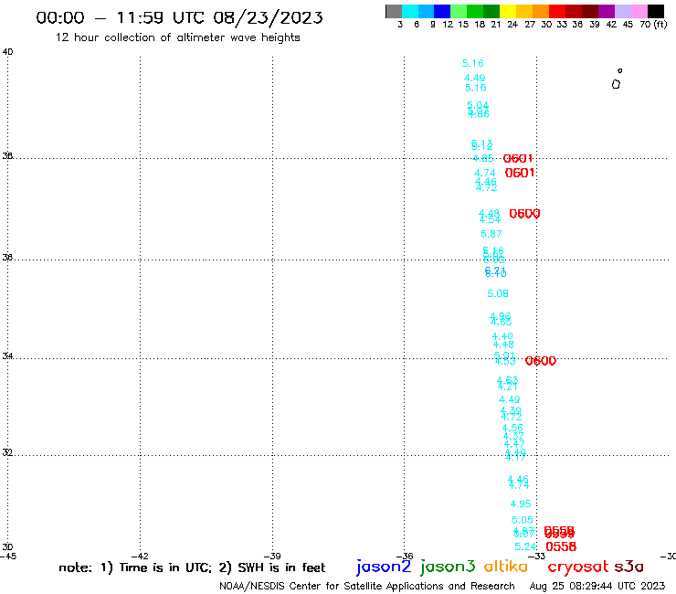This screenshot has height=594, width=676.
Task: Click the wave height value 5.08
Action: [498, 293]
